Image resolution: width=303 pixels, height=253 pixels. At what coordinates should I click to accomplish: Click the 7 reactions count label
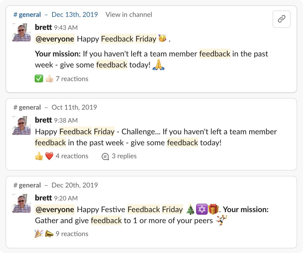click(x=73, y=78)
